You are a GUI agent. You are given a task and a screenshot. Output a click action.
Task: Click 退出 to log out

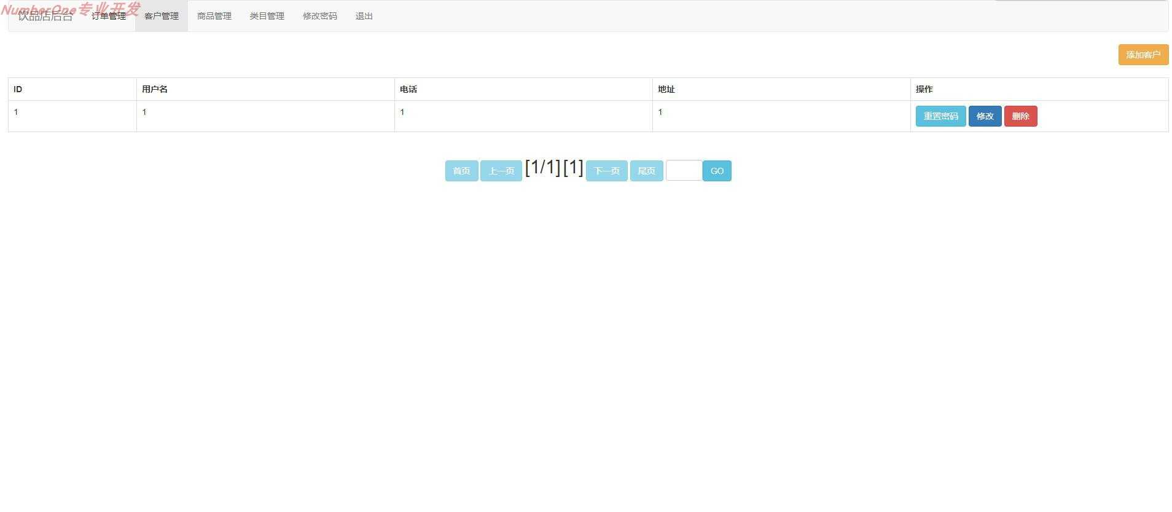(364, 16)
